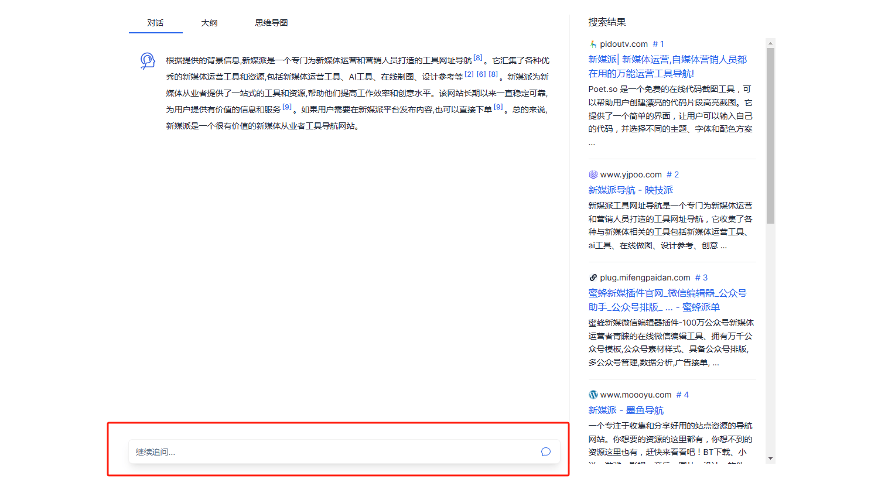871x493 pixels.
Task: Click the AI assistant head avatar icon
Action: (x=148, y=60)
